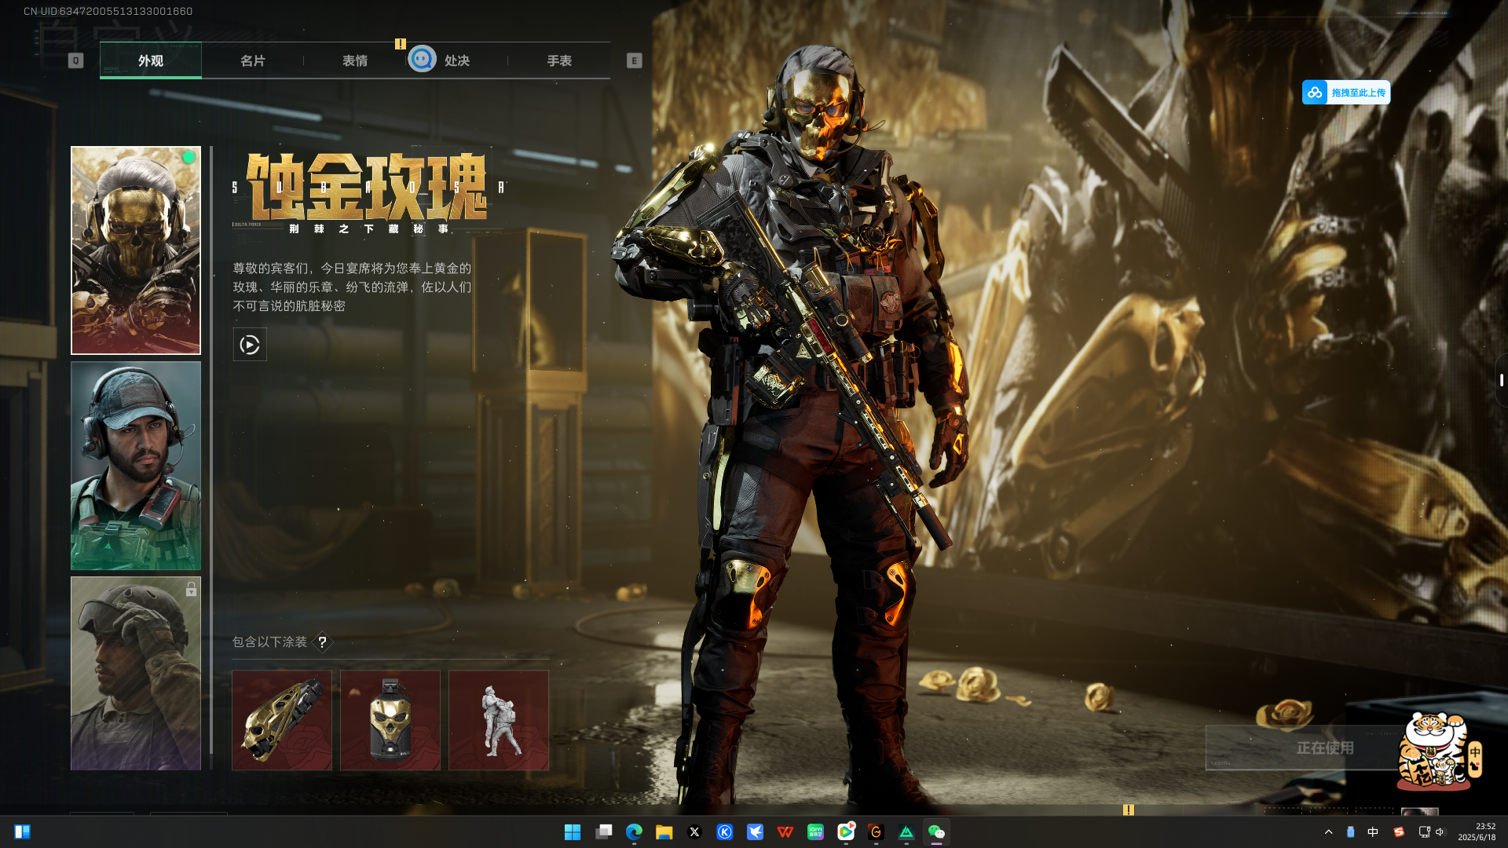The height and width of the screenshot is (848, 1508).
Task: Open the volume control in tray
Action: pos(1440,832)
